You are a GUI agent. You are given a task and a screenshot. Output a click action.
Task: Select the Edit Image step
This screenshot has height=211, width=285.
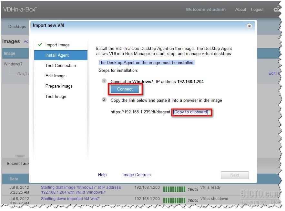click(56, 76)
